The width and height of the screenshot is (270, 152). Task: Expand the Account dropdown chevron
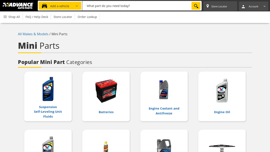point(265,6)
